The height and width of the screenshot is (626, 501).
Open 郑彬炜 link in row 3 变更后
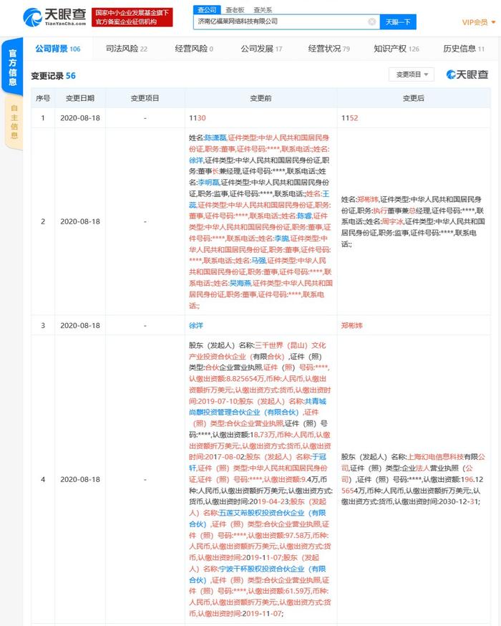coord(352,325)
